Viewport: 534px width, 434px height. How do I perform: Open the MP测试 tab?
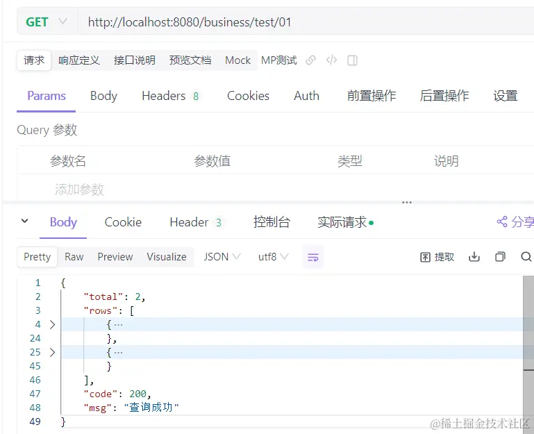click(279, 60)
